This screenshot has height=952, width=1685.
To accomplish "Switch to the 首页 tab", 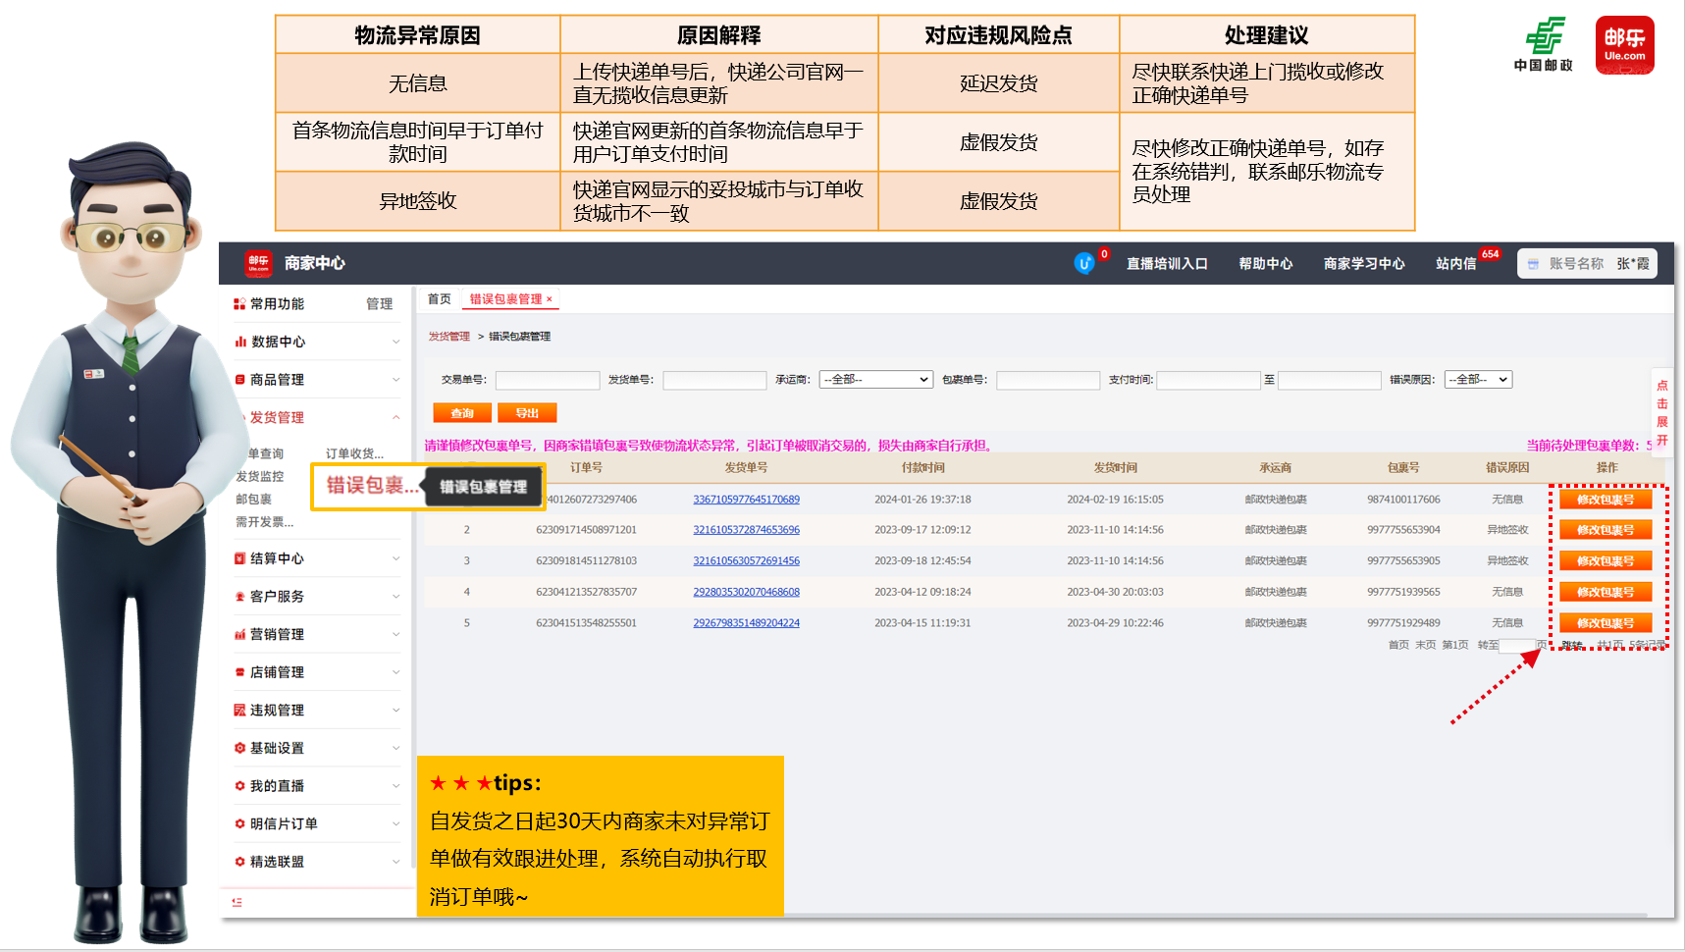I will [x=439, y=299].
